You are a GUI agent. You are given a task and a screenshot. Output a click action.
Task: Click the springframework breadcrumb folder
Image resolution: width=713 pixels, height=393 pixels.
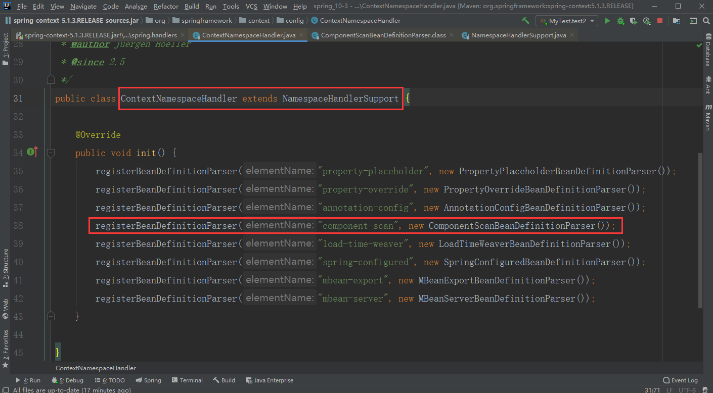(202, 21)
